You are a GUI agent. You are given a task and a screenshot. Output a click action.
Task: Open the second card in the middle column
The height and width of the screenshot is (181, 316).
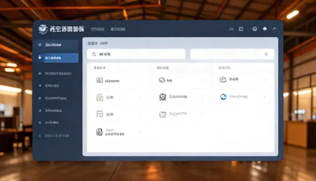(x=181, y=97)
